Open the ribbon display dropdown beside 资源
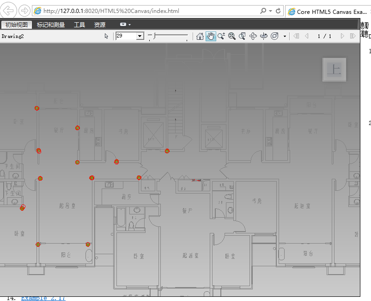 (125, 25)
